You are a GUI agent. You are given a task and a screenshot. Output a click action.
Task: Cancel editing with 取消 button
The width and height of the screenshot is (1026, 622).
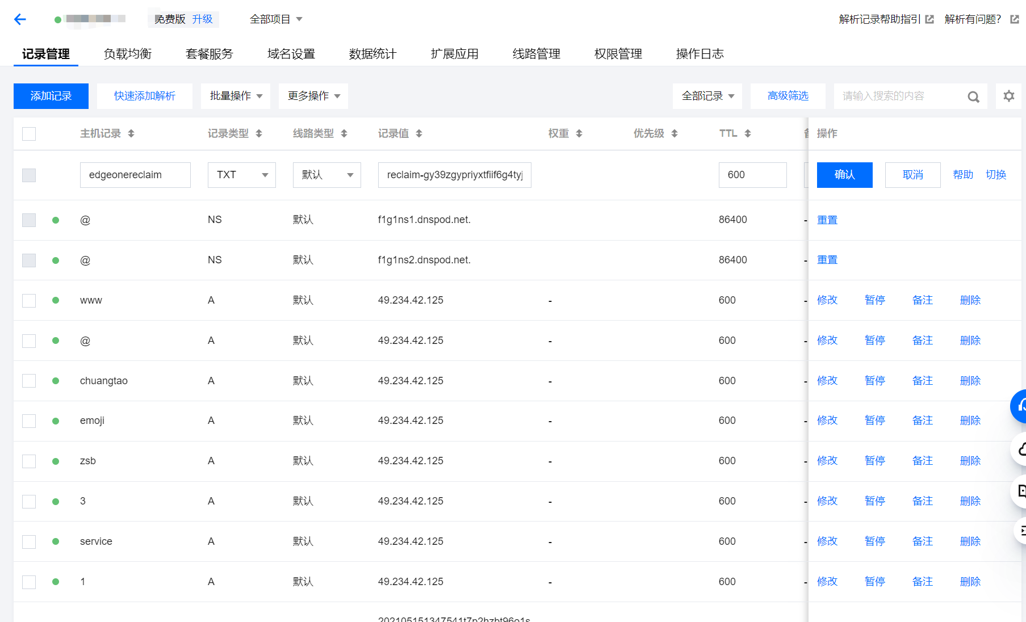(x=913, y=175)
